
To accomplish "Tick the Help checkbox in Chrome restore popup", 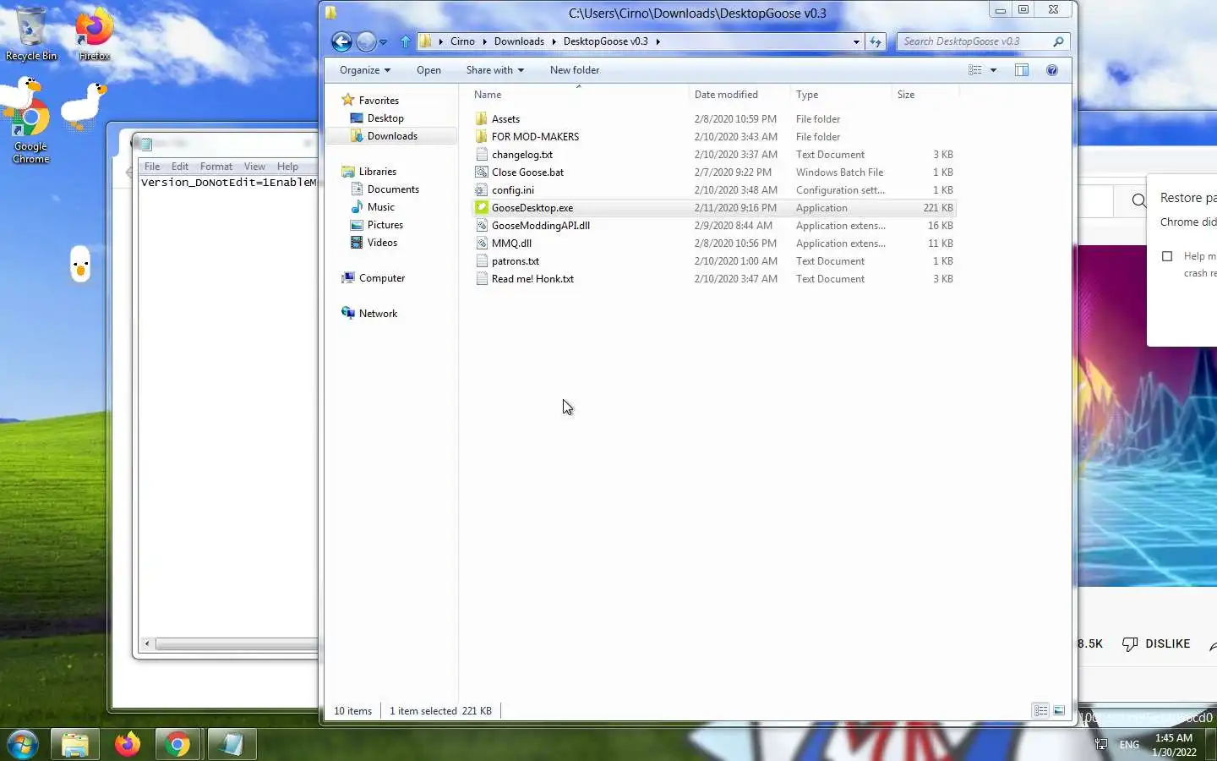I will coord(1167,256).
